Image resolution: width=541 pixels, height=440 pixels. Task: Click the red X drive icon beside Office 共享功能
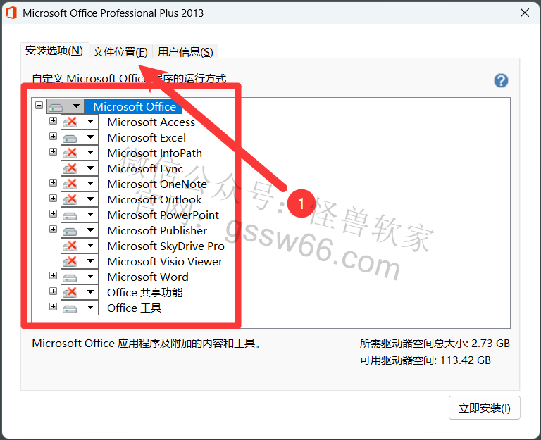point(70,292)
